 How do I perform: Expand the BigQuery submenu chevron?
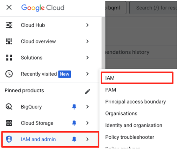coord(88,107)
